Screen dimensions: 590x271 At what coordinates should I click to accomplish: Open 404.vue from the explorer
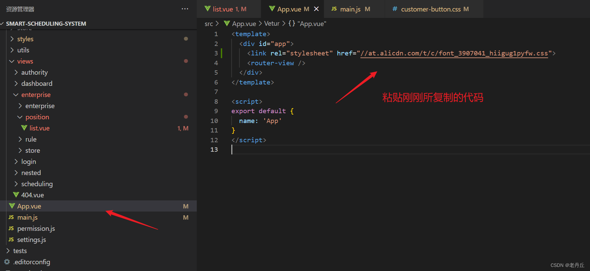click(x=98, y=195)
